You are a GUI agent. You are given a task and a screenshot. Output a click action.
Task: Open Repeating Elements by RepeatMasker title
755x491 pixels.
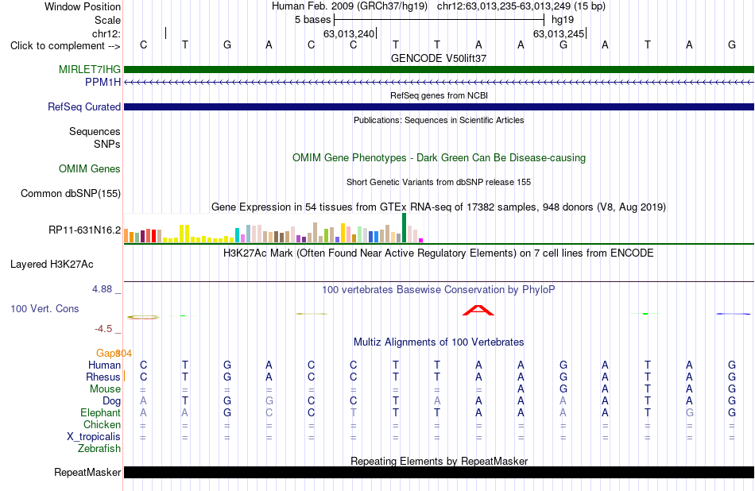coord(439,461)
